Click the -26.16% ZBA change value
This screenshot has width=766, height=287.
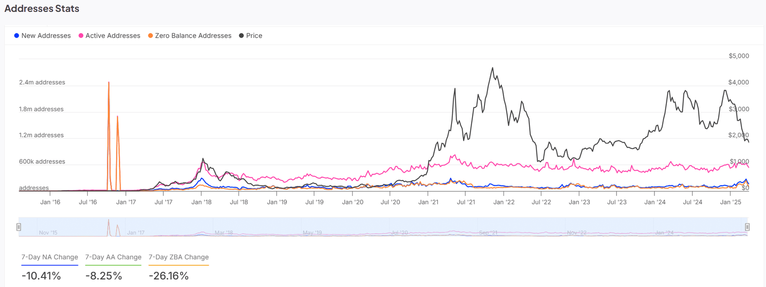click(x=169, y=276)
